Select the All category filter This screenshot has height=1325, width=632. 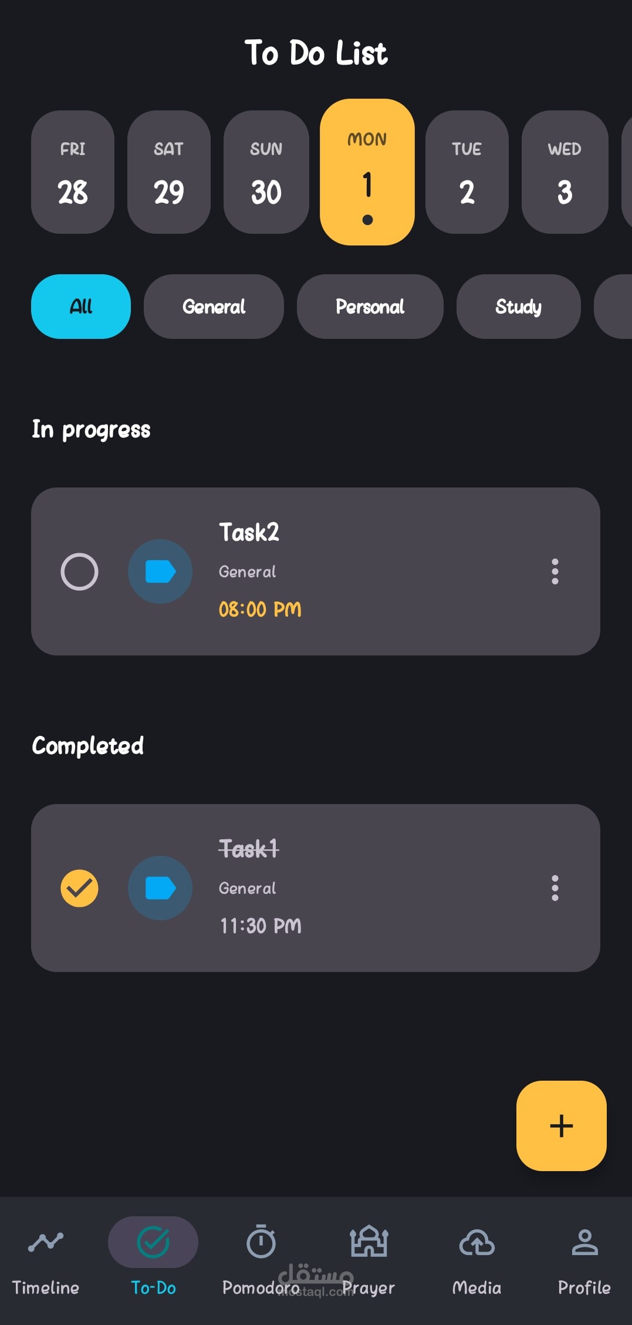pos(81,307)
